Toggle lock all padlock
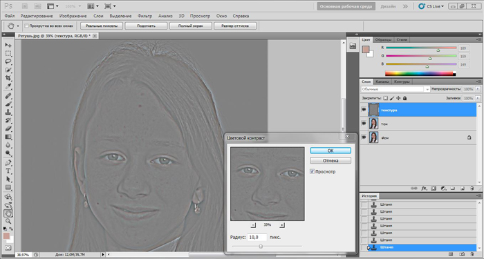This screenshot has height=259, width=484. click(x=404, y=98)
